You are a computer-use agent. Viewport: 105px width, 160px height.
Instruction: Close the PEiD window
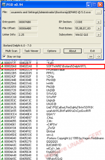pyautogui.click(x=100, y=5)
